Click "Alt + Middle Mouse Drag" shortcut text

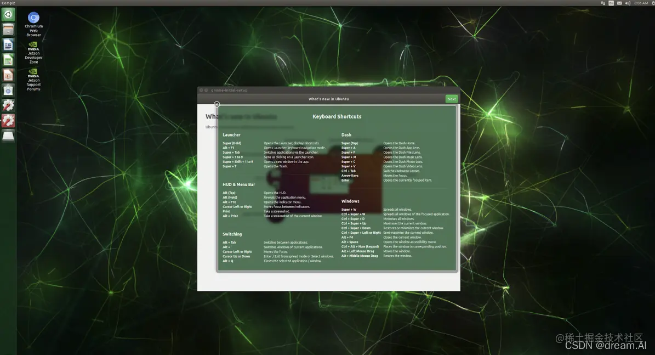360,256
